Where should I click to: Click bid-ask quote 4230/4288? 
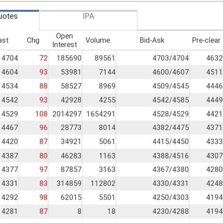point(171,211)
